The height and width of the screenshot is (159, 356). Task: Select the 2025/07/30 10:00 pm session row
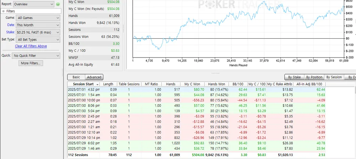[x=197, y=100]
